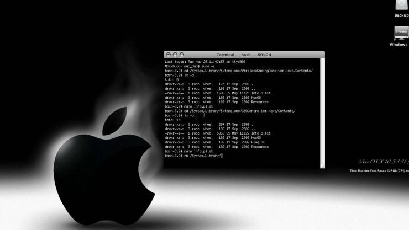Viewport: 409px width, 230px height.
Task: Click the Mac OS X 10.5.8 desktop text
Action: 384,162
